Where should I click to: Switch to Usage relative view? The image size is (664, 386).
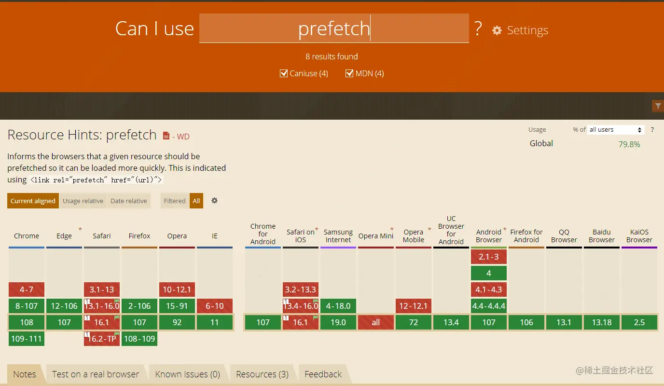click(83, 201)
